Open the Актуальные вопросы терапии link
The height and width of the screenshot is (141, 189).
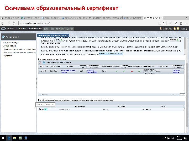tap(68, 71)
